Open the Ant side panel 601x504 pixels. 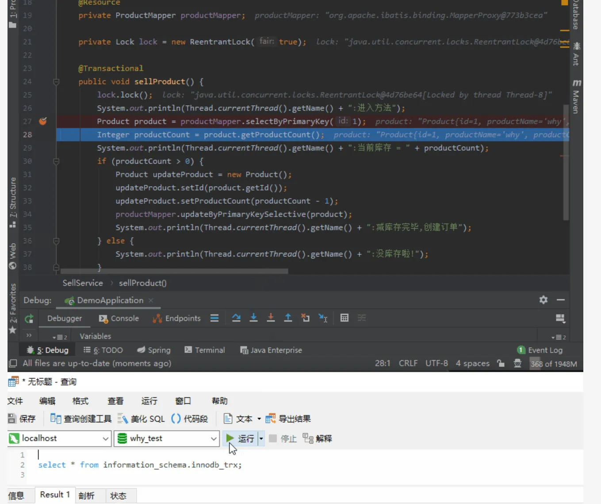tap(576, 54)
